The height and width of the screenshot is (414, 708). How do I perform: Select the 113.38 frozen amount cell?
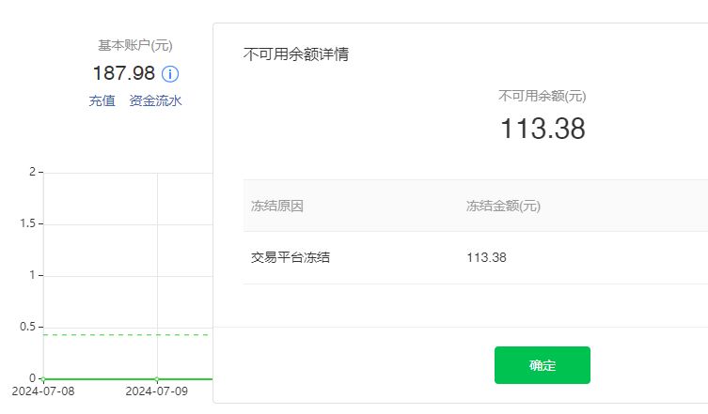tap(486, 257)
